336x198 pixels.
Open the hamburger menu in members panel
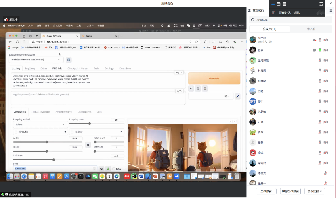(331, 10)
